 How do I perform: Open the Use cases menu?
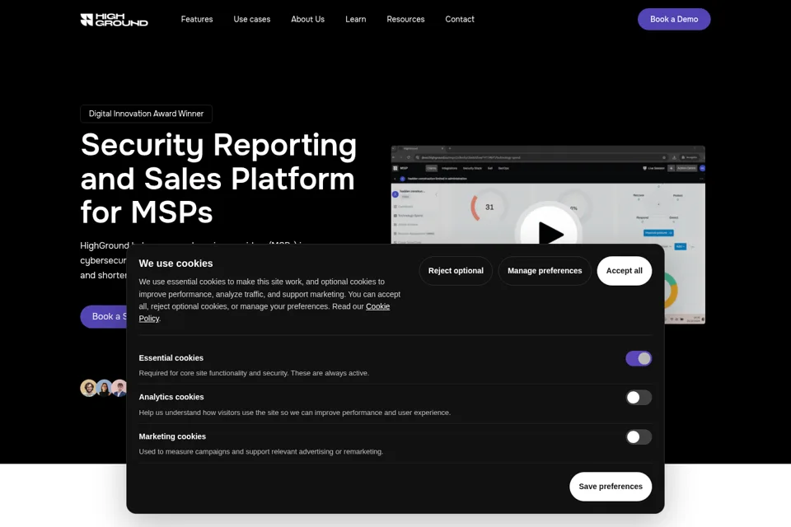coord(252,19)
